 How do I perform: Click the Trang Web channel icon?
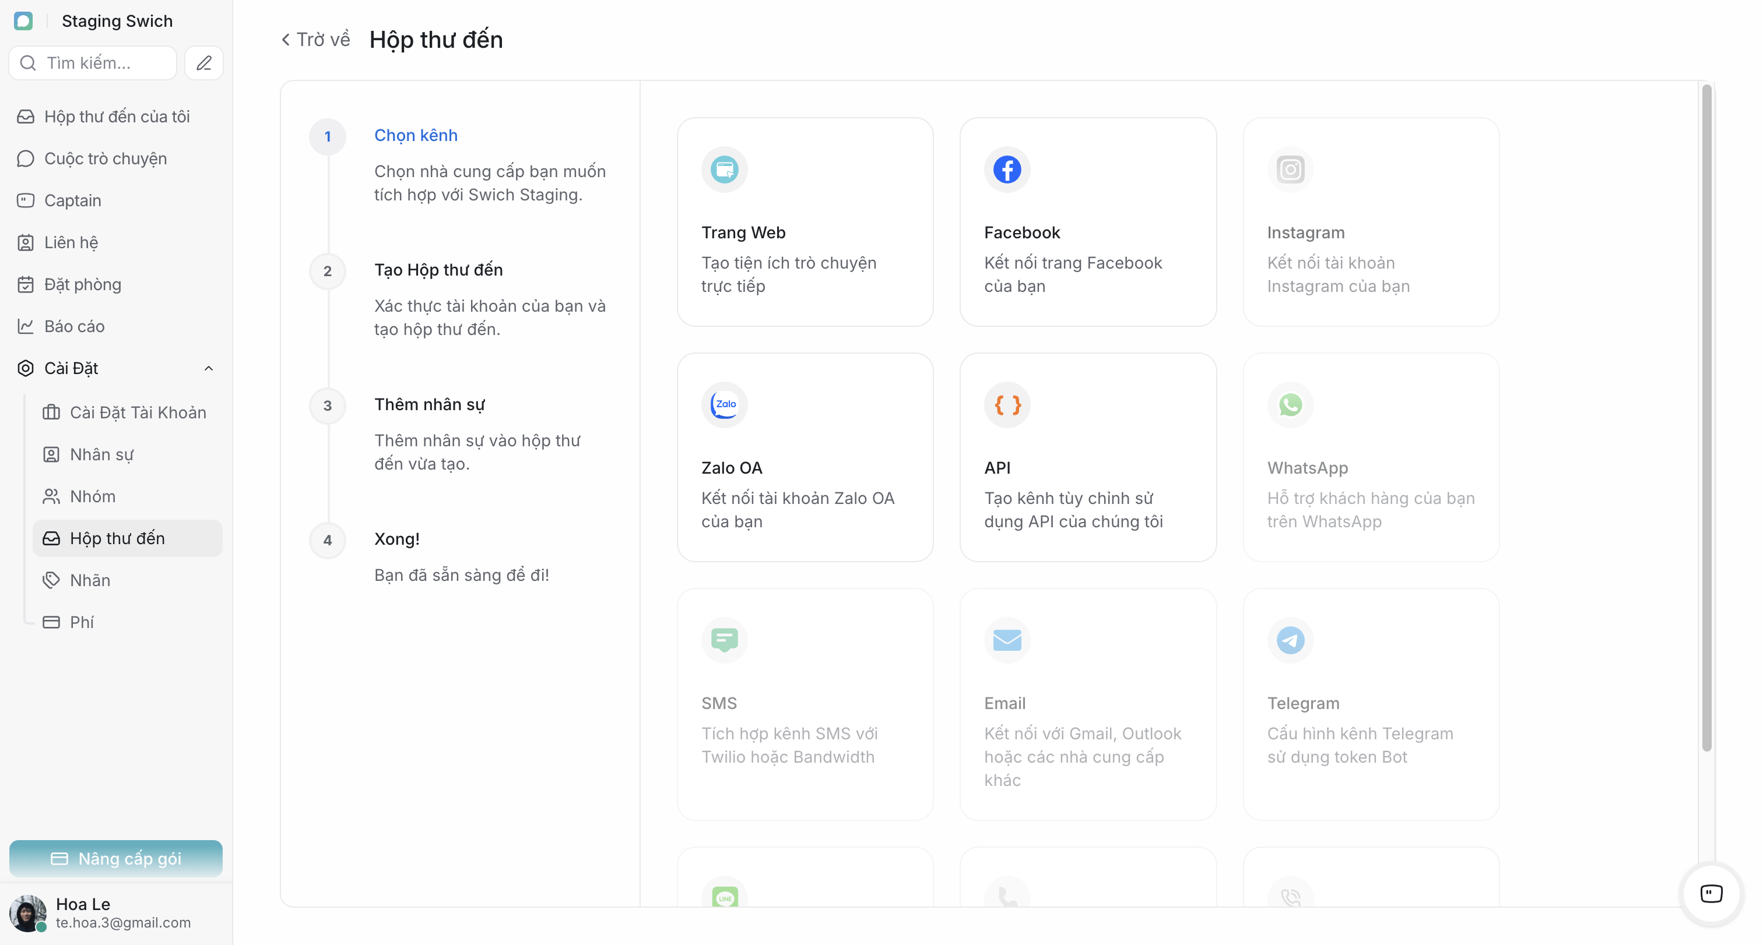coord(724,170)
